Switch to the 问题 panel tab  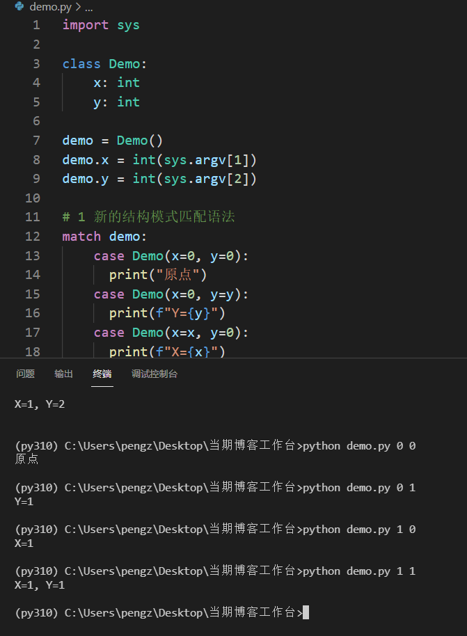(x=25, y=374)
